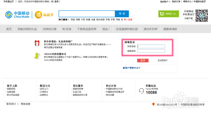Select the red 和·优选 hot search
Screen dimensions: 211x114
[128, 19]
